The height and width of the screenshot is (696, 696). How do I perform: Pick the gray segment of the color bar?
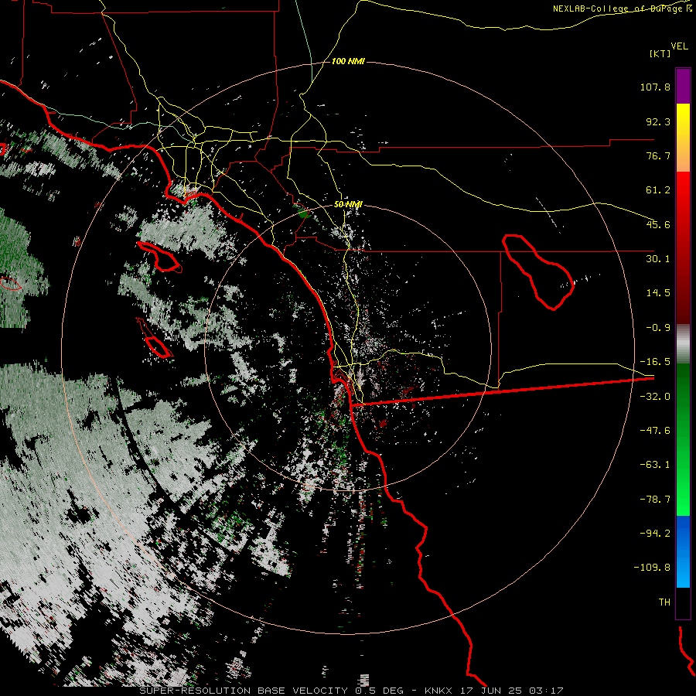(683, 344)
